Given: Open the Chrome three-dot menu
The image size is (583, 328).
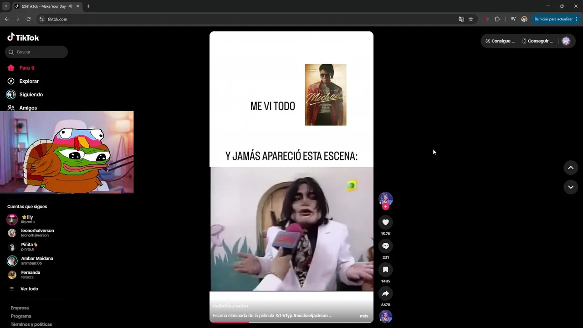Looking at the screenshot, I should click(x=577, y=19).
